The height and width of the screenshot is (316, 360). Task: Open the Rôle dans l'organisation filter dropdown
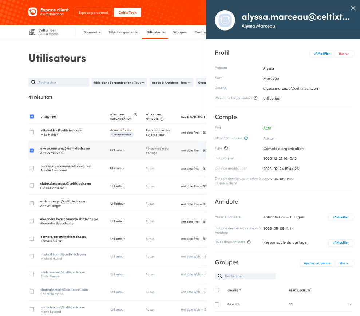(x=119, y=83)
